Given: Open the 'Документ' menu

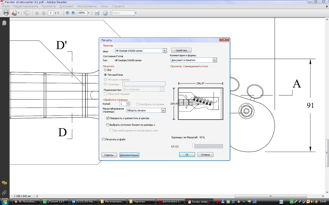Looking at the screenshot, I should coord(67,6).
